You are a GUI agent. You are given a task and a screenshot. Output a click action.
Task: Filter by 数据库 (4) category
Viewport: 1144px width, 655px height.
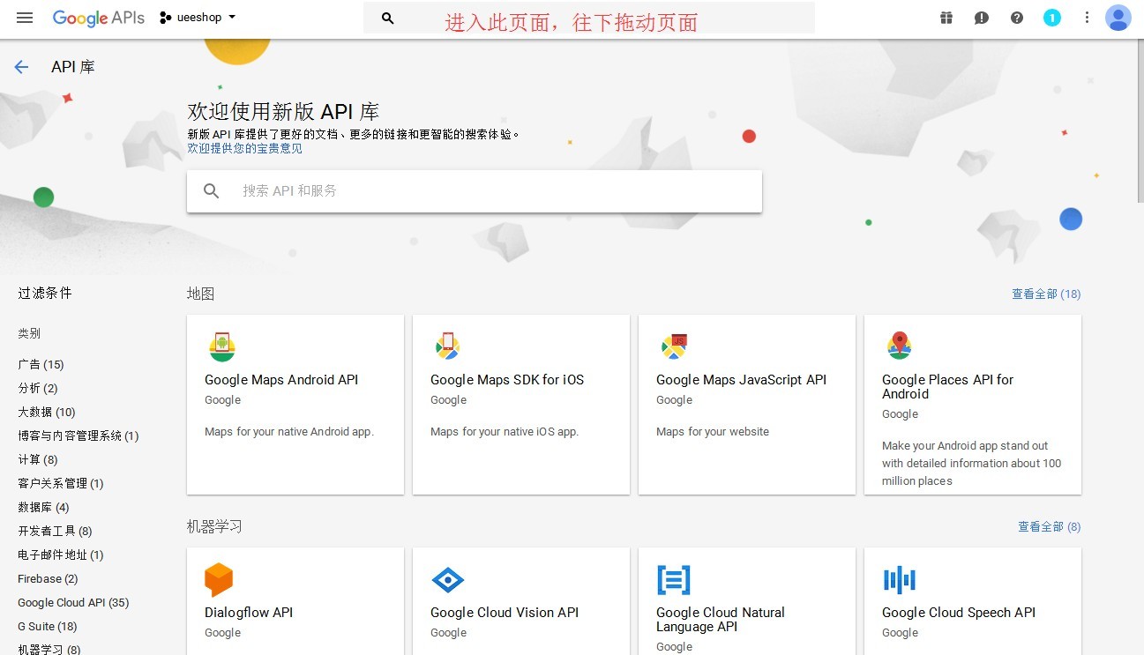point(43,507)
